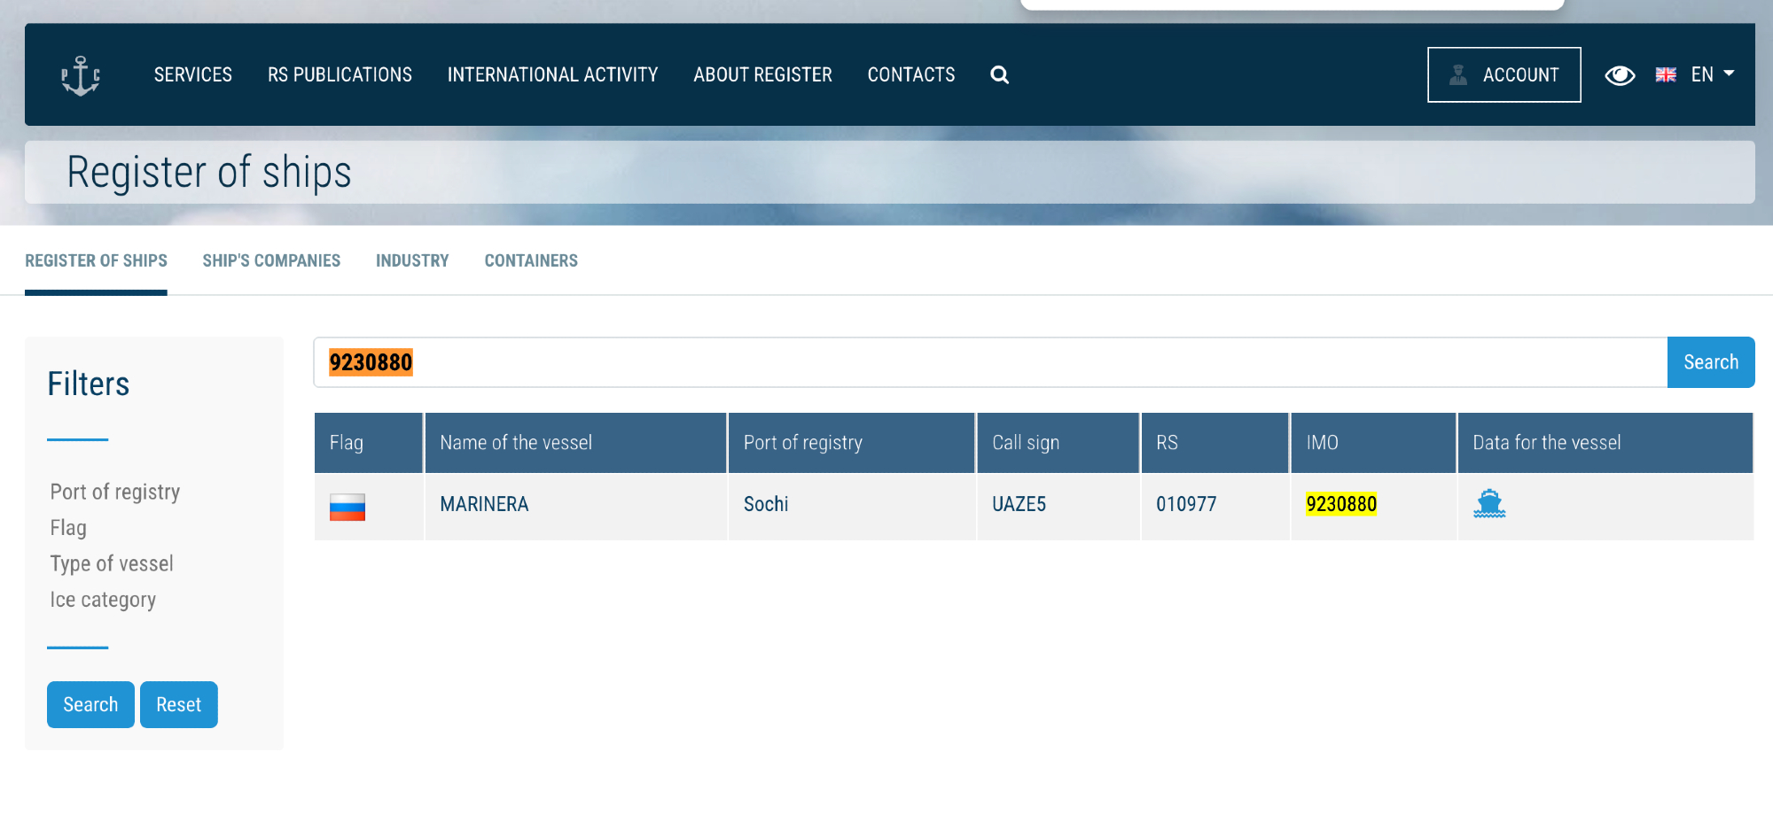Viewport: 1773px width, 830px height.
Task: Expand the Port of registry filter
Action: click(x=115, y=492)
